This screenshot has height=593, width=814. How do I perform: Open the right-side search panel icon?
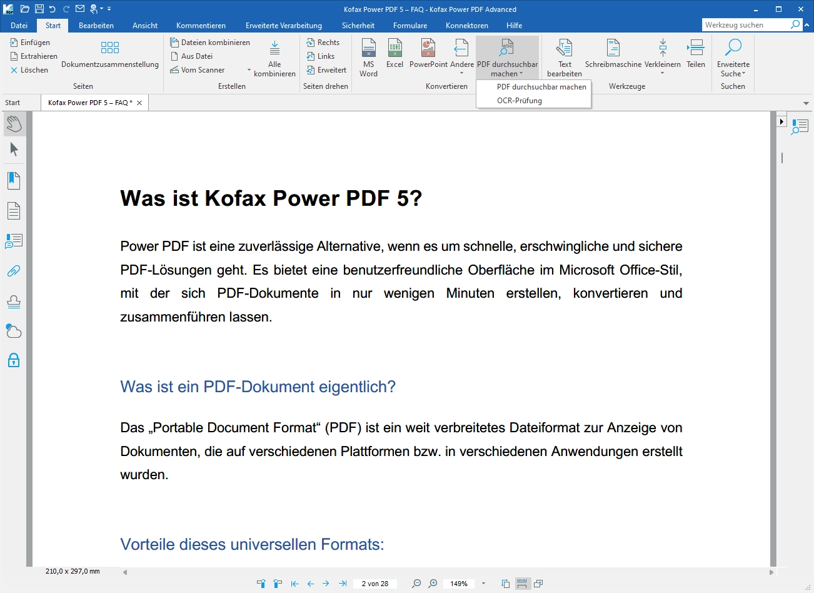tap(800, 126)
